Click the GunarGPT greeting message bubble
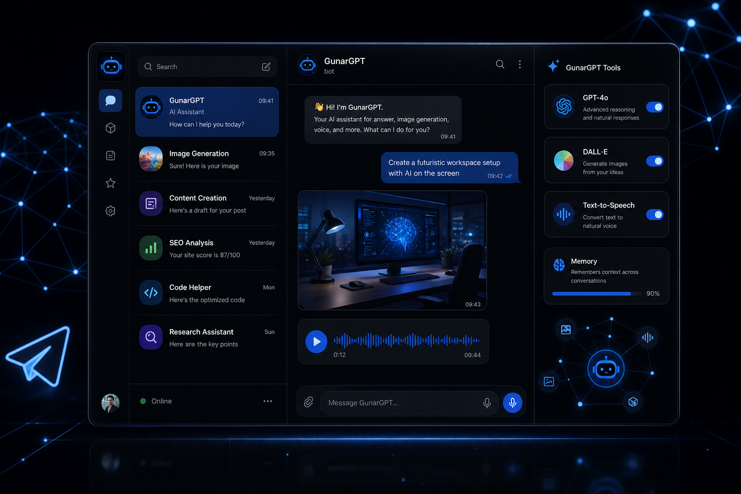741x494 pixels. click(383, 120)
